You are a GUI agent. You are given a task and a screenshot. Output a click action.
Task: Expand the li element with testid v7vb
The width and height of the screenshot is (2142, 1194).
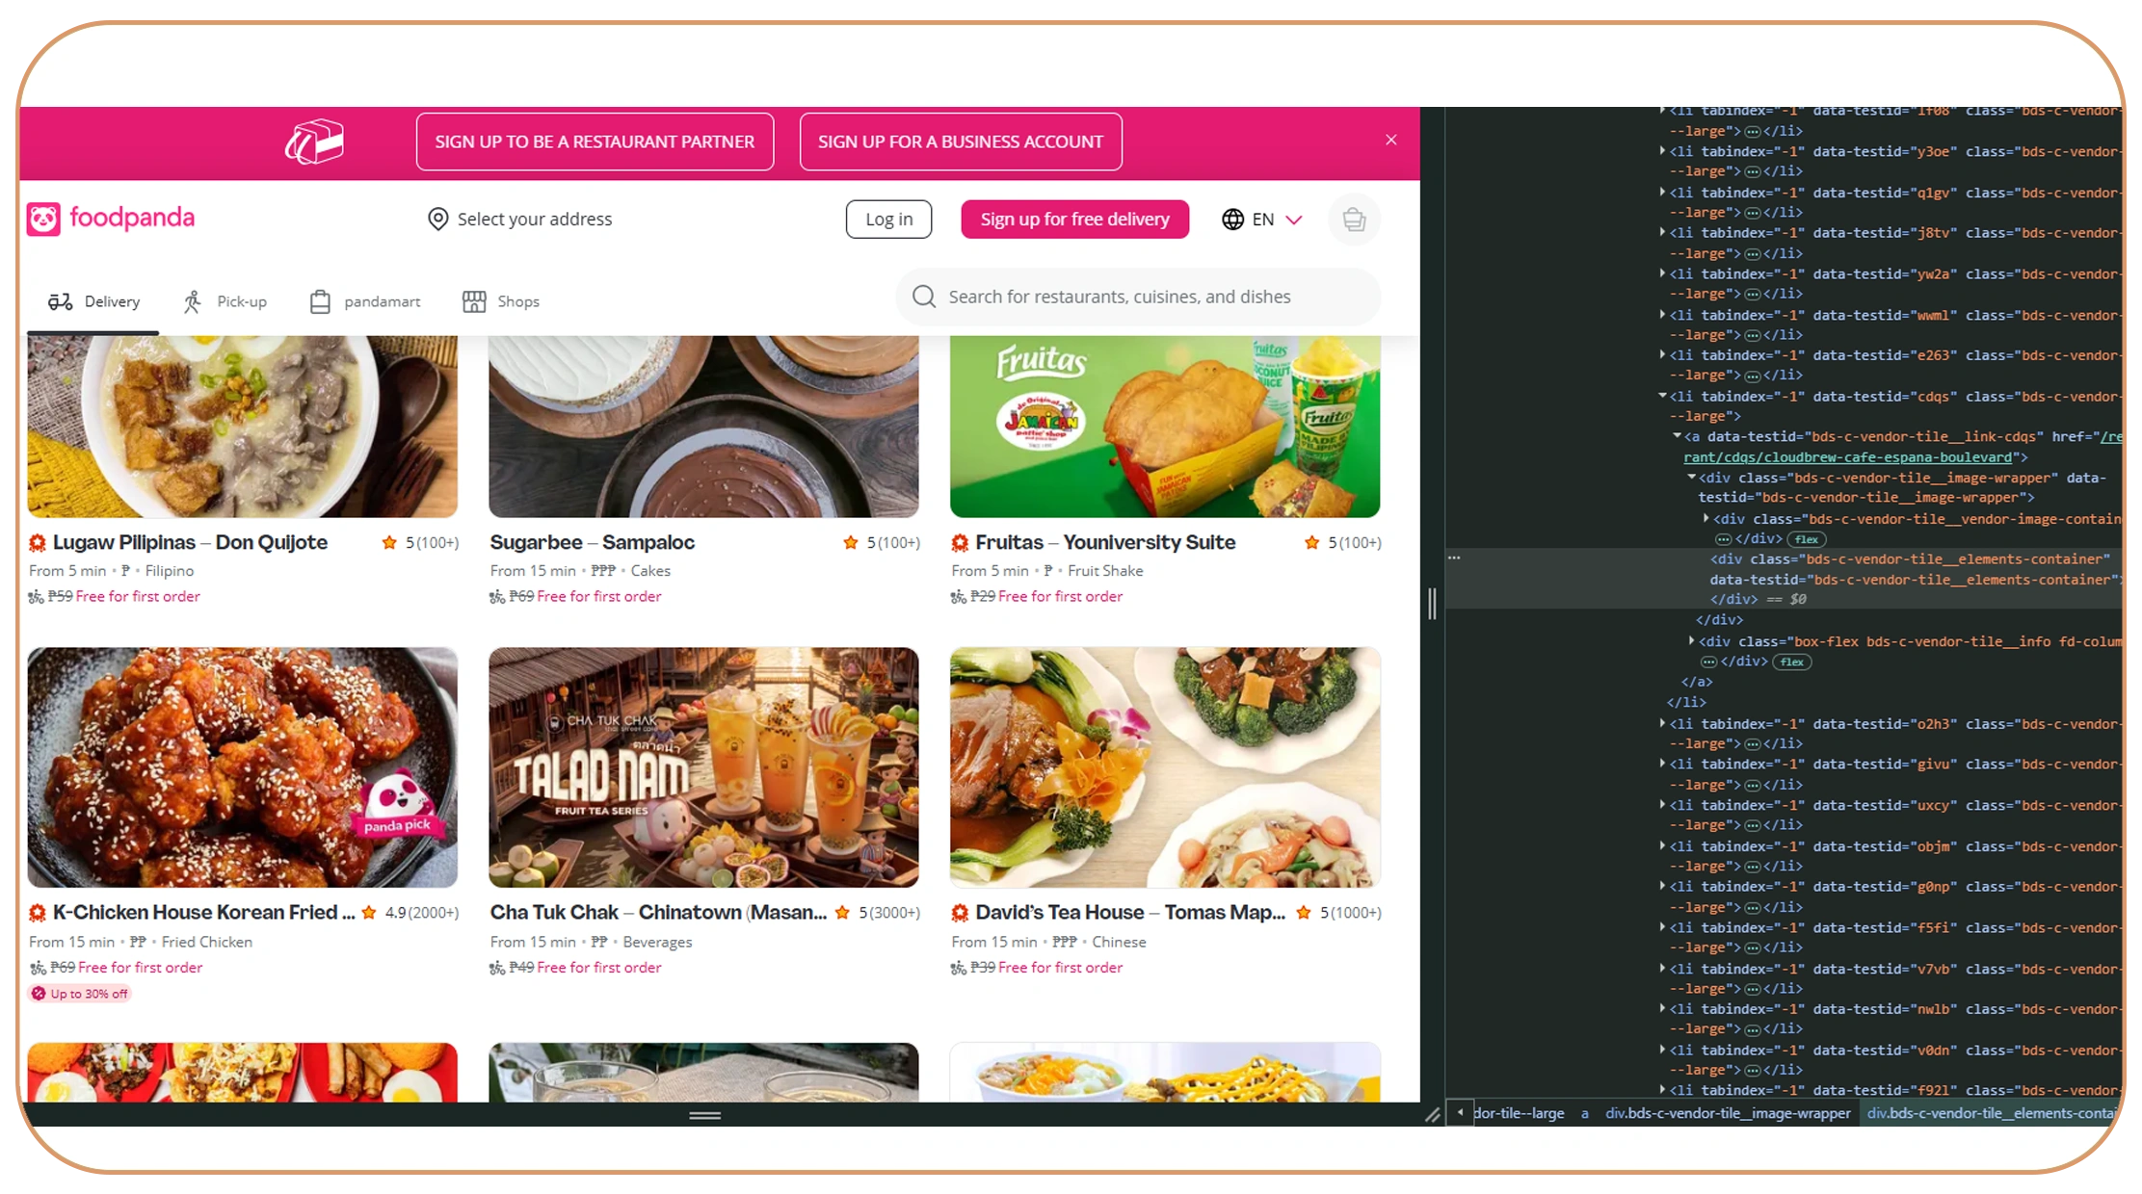(x=1662, y=969)
